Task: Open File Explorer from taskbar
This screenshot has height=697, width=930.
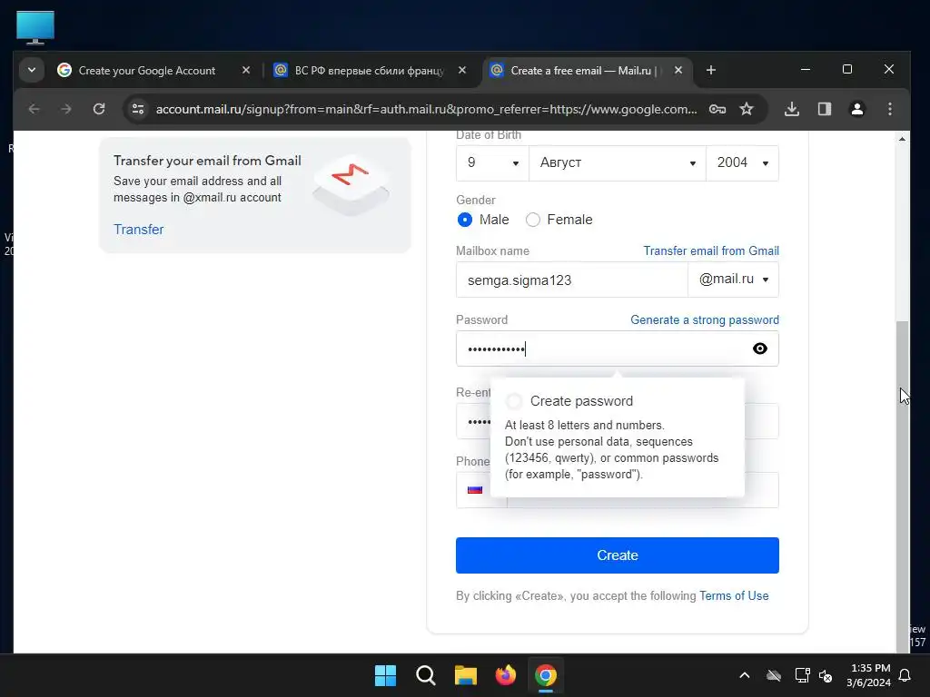Action: [x=466, y=675]
